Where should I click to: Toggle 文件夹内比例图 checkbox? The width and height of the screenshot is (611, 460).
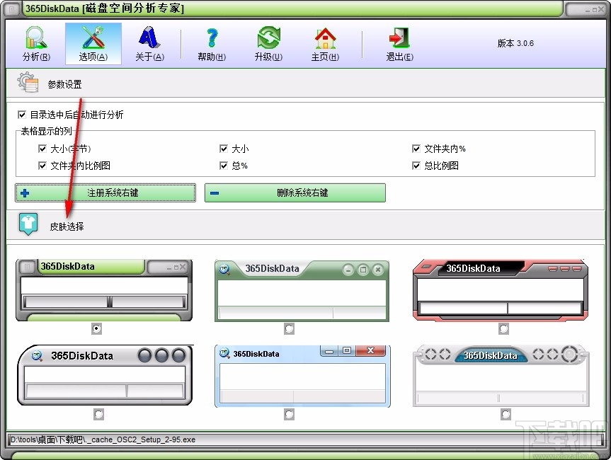pyautogui.click(x=42, y=166)
